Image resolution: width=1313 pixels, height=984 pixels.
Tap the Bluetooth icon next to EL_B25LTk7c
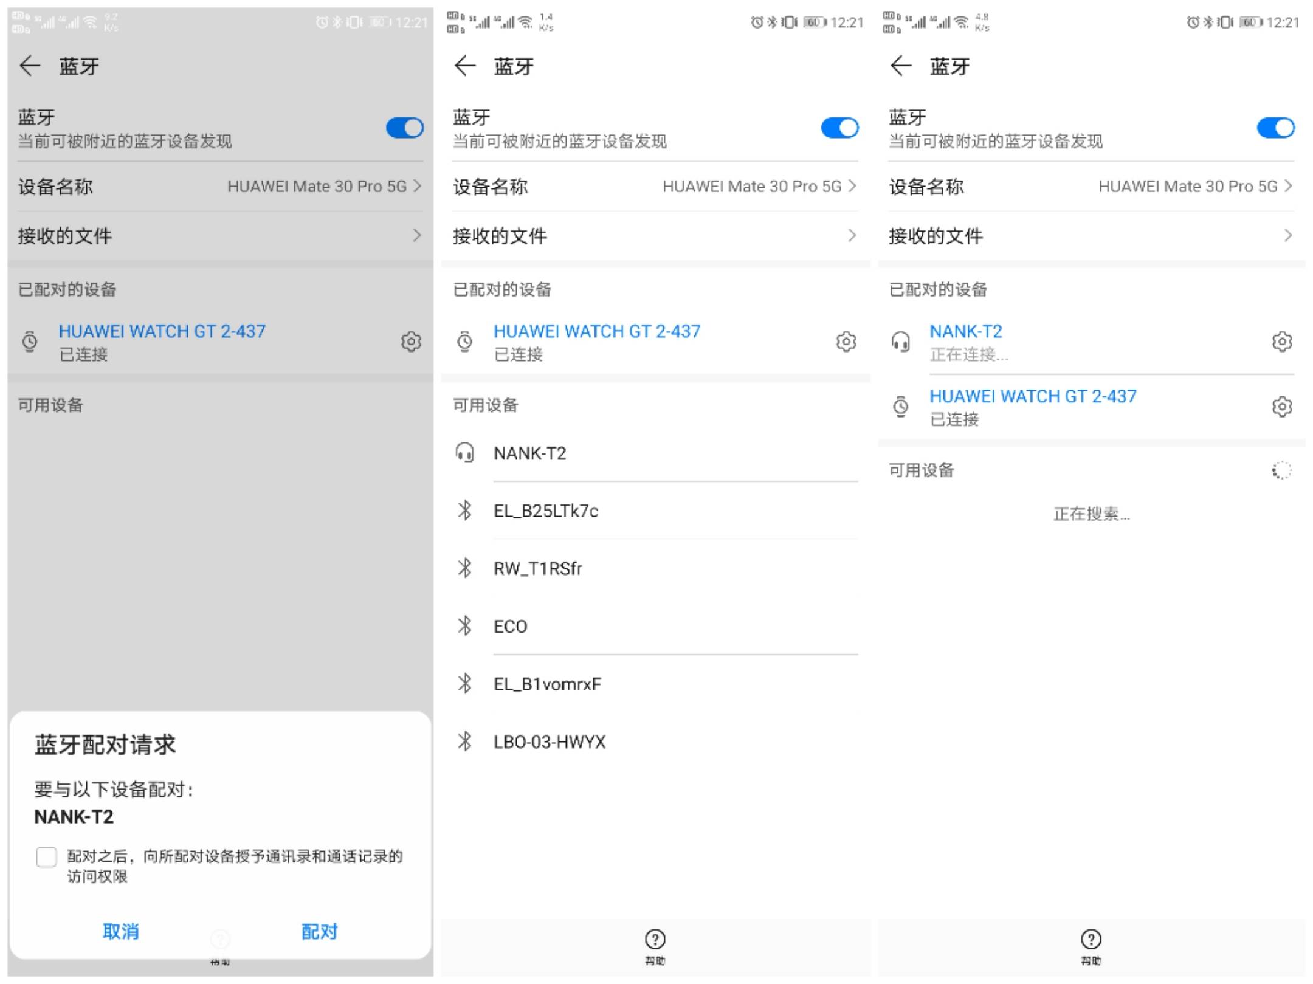point(466,511)
